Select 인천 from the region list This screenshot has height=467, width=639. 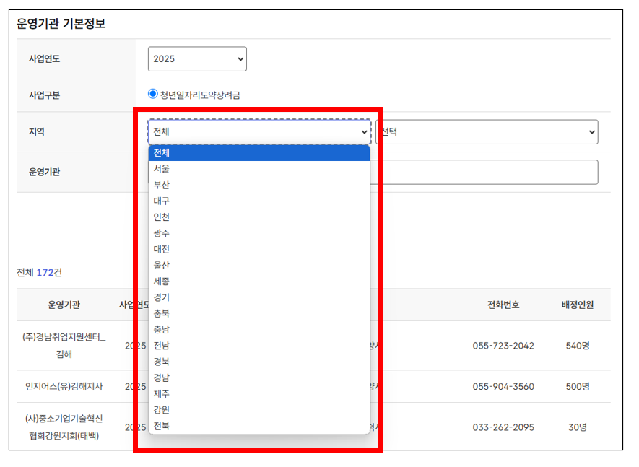pos(162,217)
